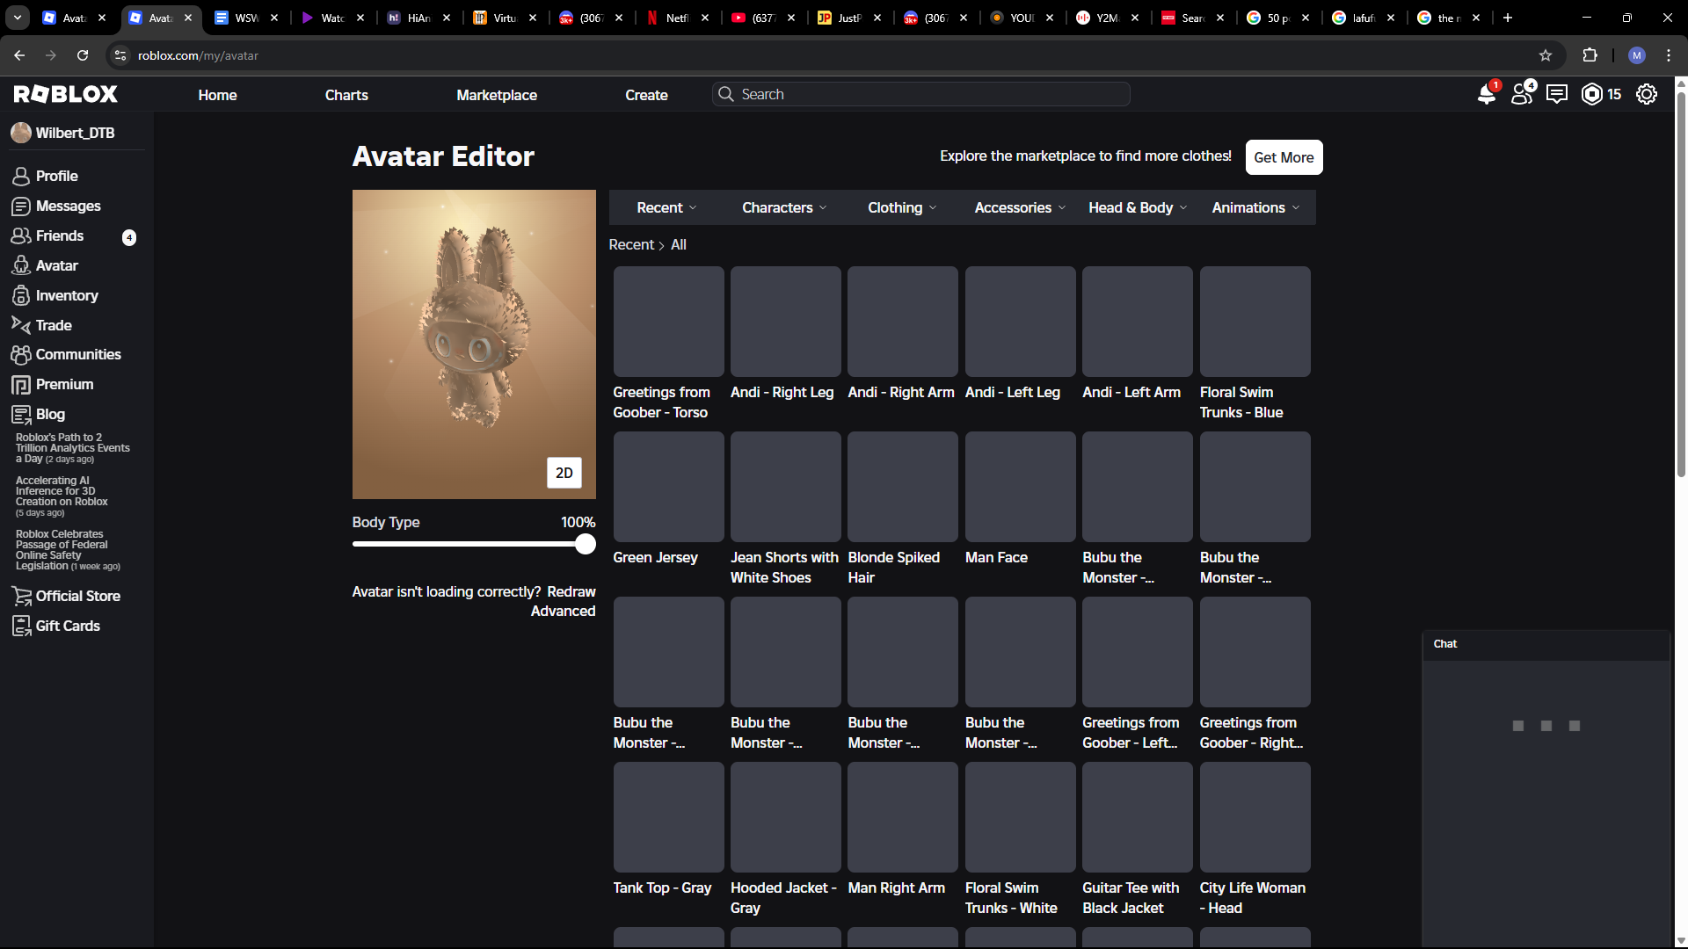Click the Redraw link

pos(571,592)
